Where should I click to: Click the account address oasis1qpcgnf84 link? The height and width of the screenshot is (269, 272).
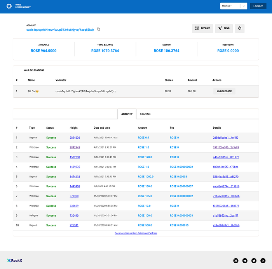point(60,29)
